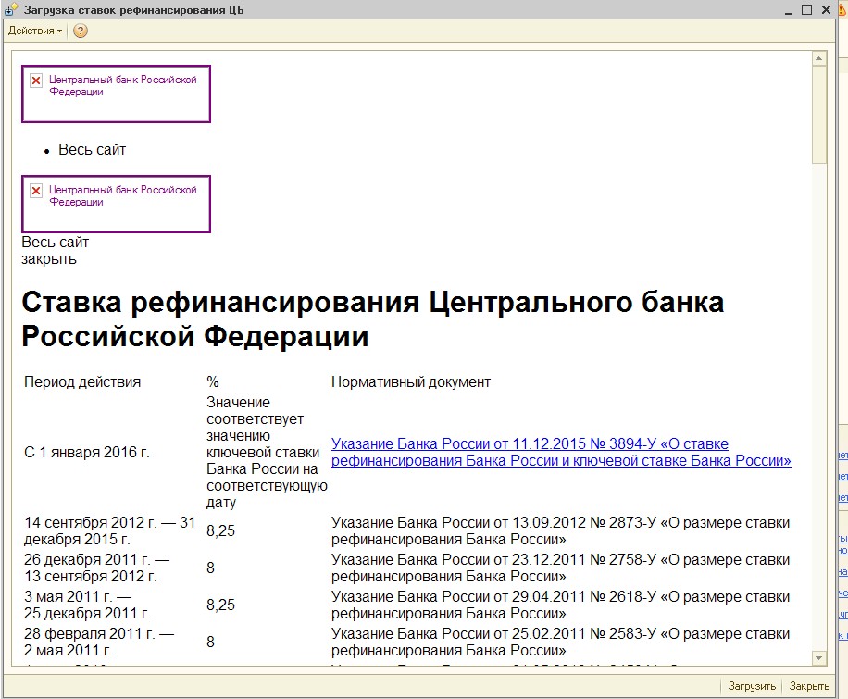Click Весь сайт text above закрыть
Viewport: 848px width, 699px height.
point(56,242)
